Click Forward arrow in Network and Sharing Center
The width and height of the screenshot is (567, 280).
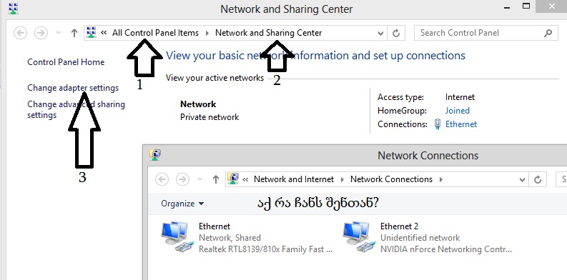pos(41,34)
